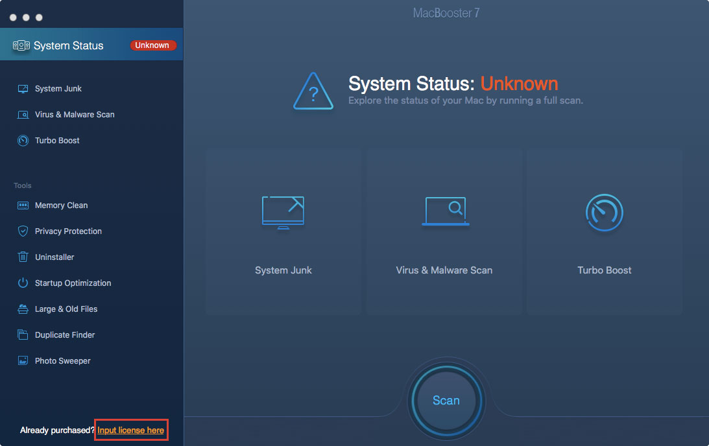
Task: Click the Photo Sweeper picture icon
Action: [x=23, y=360]
